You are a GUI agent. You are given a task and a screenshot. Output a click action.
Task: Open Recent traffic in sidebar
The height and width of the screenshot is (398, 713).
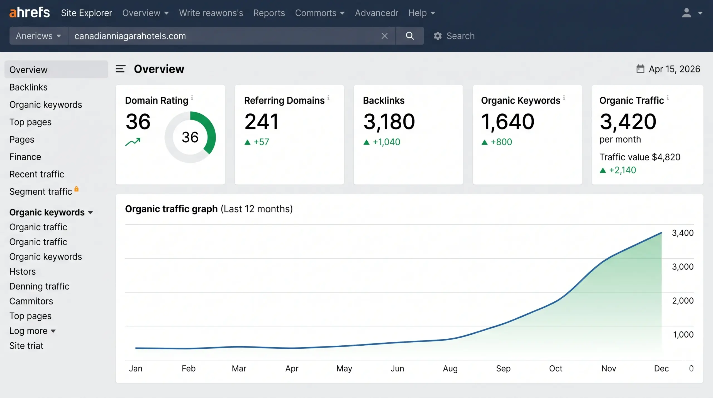tap(37, 174)
